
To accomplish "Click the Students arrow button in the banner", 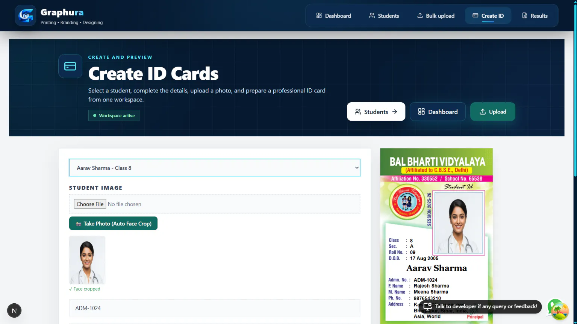I will click(x=376, y=112).
